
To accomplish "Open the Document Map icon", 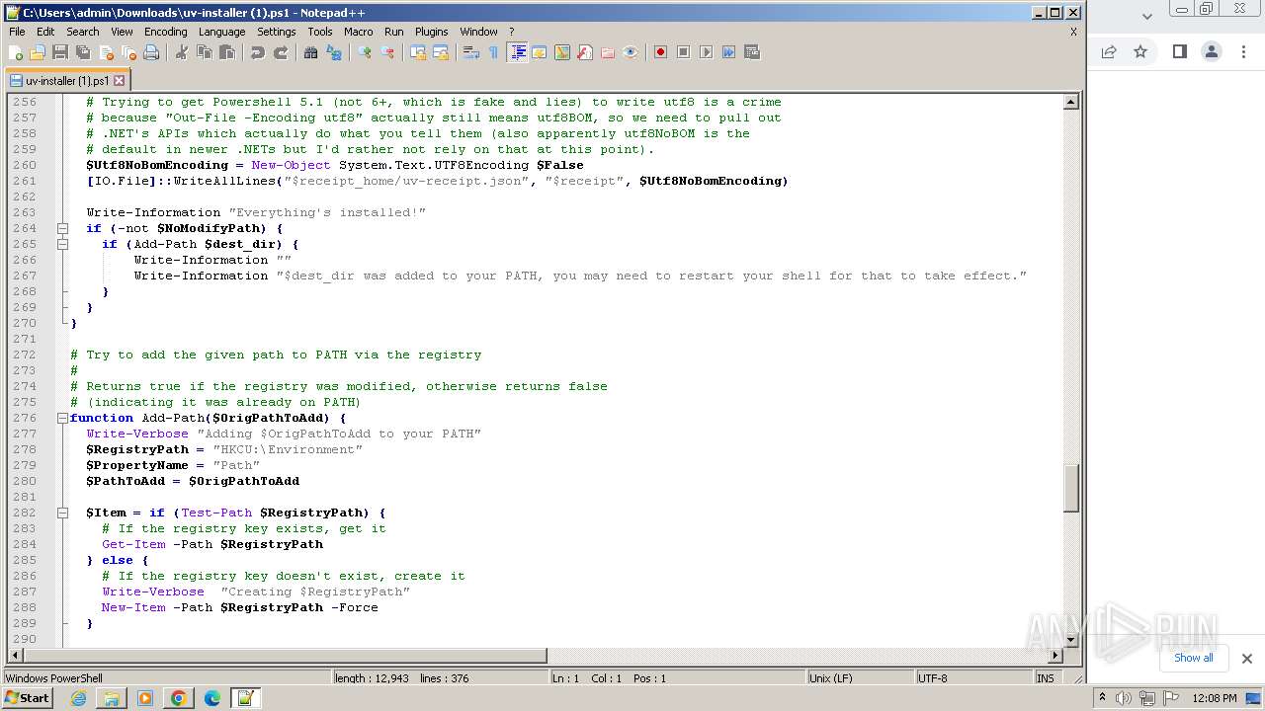I will pos(562,52).
